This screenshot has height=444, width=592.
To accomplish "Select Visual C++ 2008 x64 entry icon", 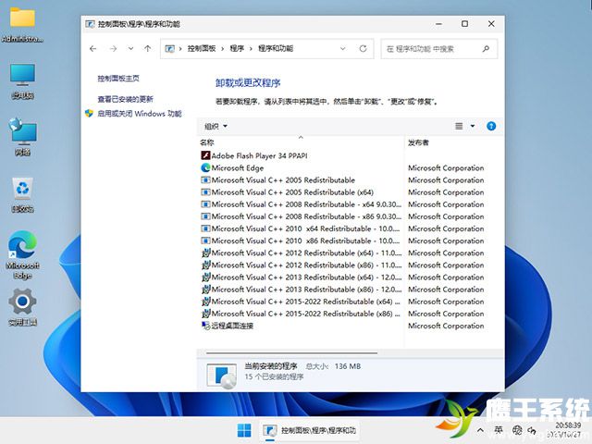I will 205,204.
